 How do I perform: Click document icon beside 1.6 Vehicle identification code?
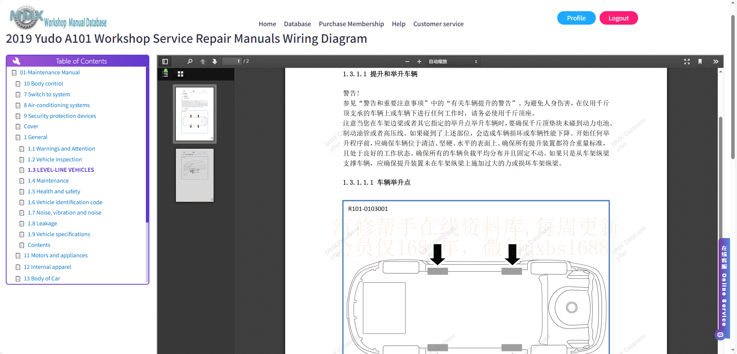click(22, 203)
